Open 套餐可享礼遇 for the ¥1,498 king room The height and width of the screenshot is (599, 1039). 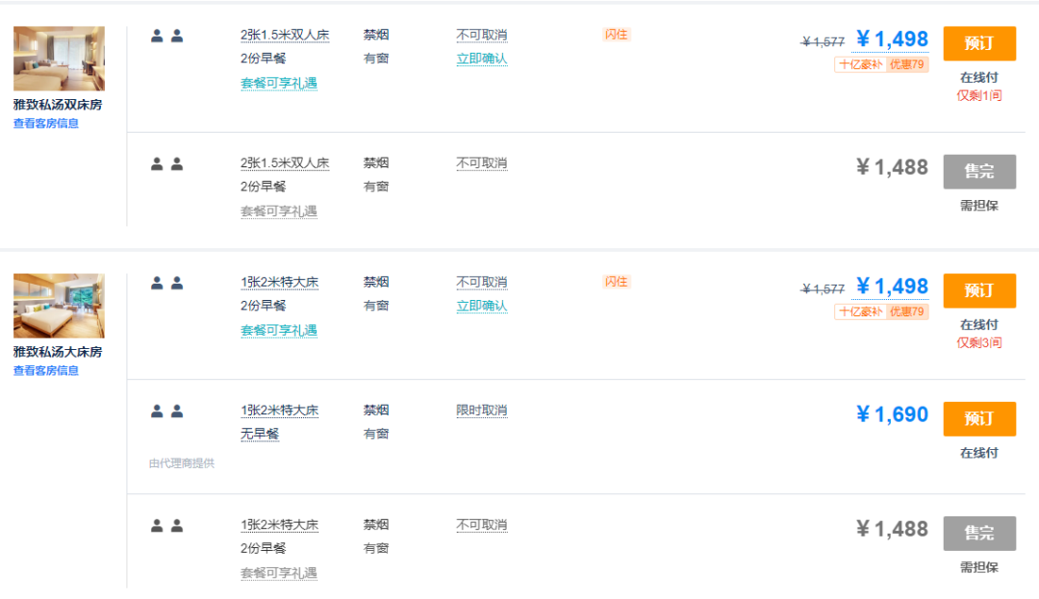(x=279, y=331)
